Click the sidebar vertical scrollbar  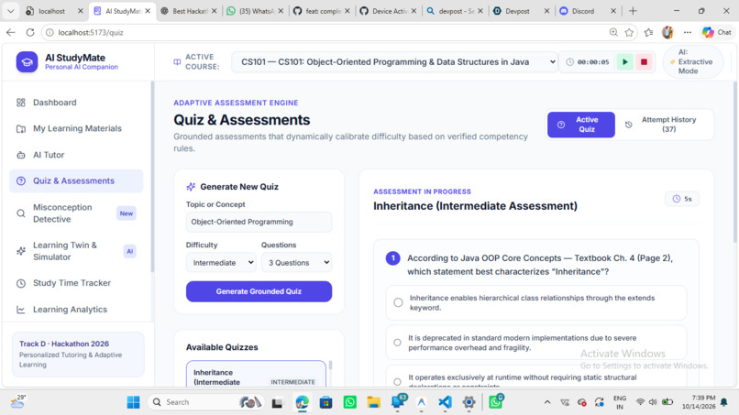coord(152,177)
